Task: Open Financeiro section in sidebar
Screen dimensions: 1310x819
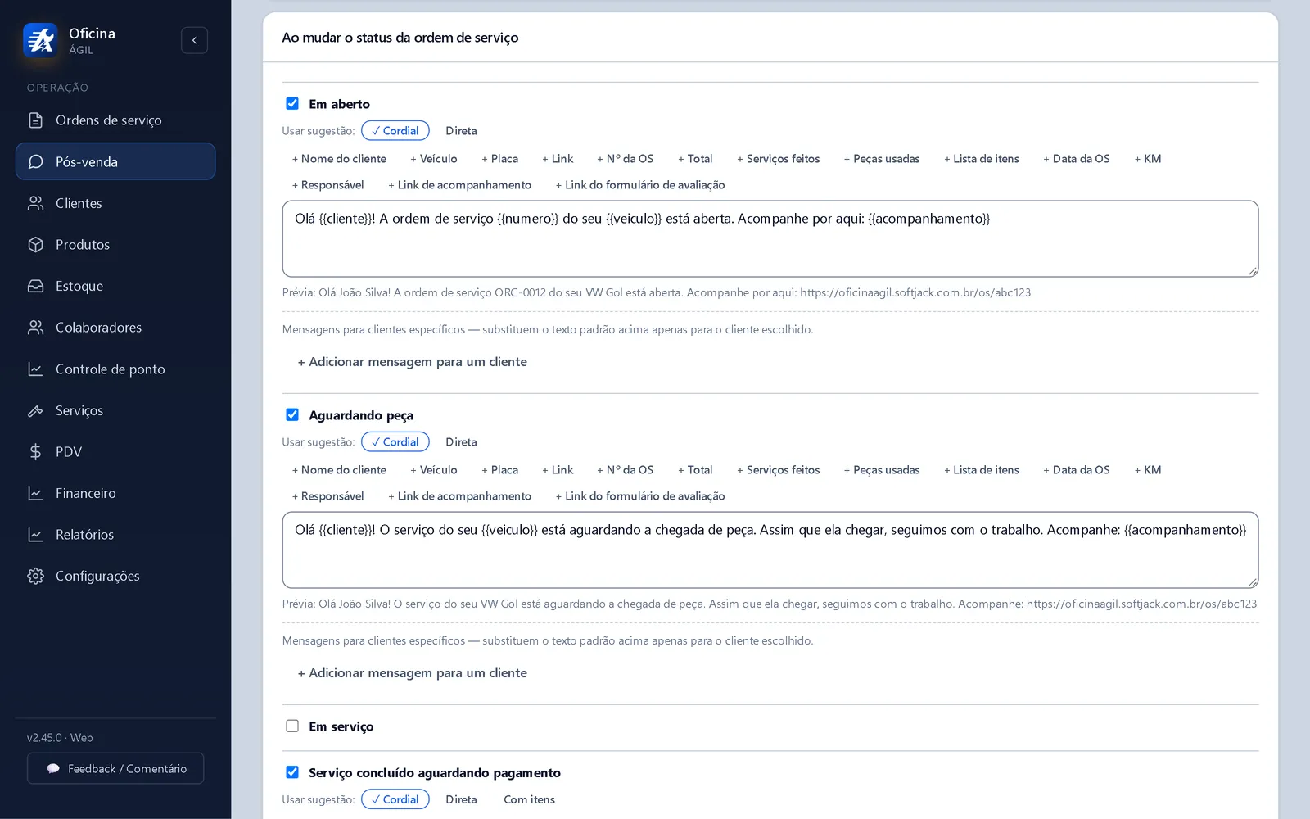Action: [115, 493]
